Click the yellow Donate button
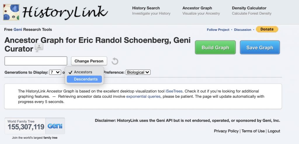This screenshot has height=144, width=299. point(267,29)
